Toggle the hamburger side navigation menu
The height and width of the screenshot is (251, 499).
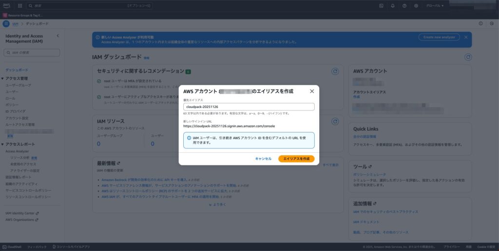(x=6, y=23)
